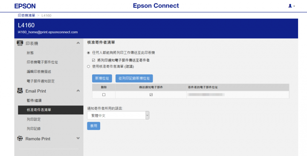Click the L4160 breadcrumb text
307x156 pixels.
click(46, 15)
